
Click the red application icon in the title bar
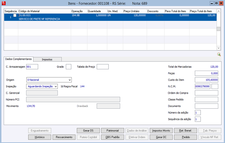pyautogui.click(x=4, y=3)
